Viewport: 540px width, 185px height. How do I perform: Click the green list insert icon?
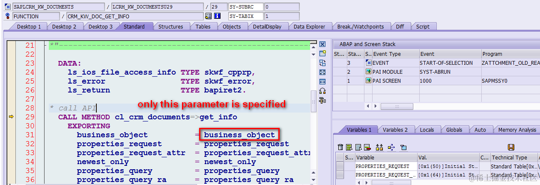[x=350, y=147]
